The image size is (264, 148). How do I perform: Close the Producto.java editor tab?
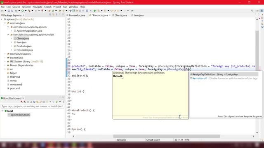click(110, 15)
